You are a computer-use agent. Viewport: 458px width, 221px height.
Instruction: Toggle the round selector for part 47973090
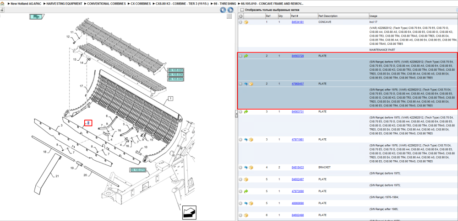241,191
